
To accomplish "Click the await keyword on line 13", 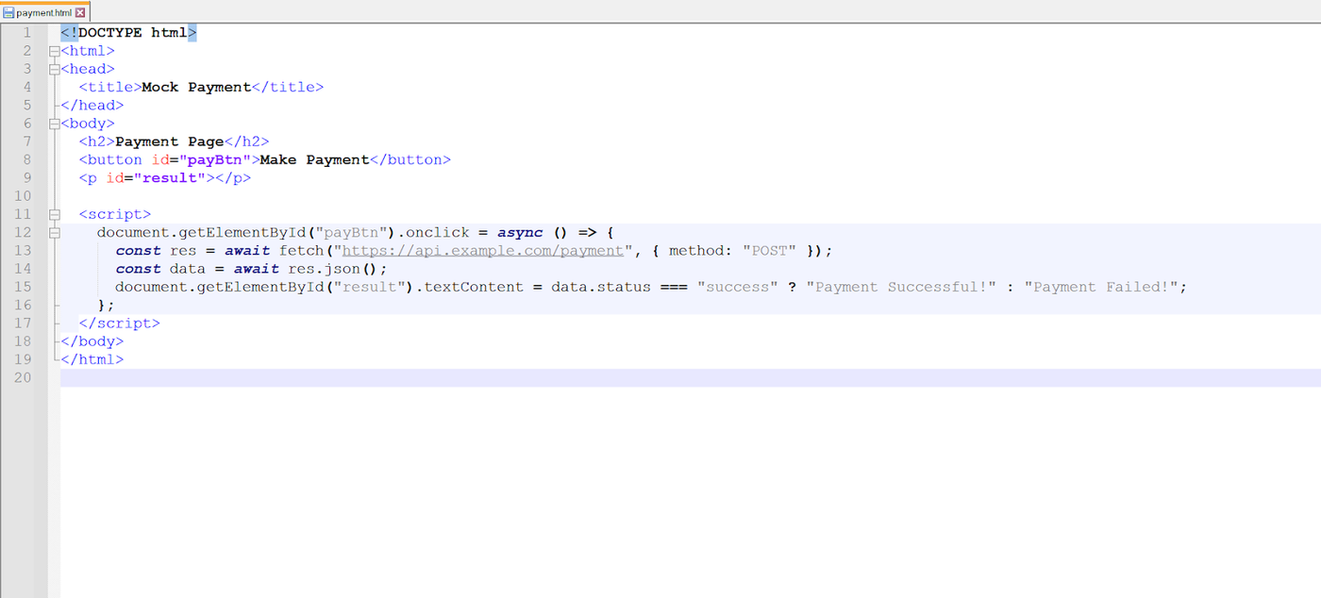I will (x=246, y=251).
